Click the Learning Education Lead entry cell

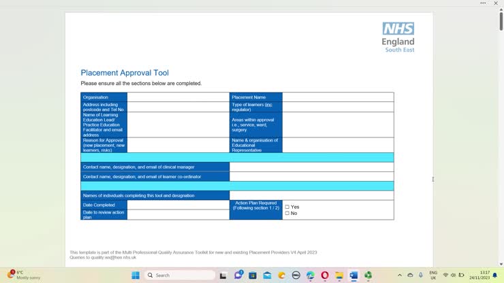coord(178,124)
